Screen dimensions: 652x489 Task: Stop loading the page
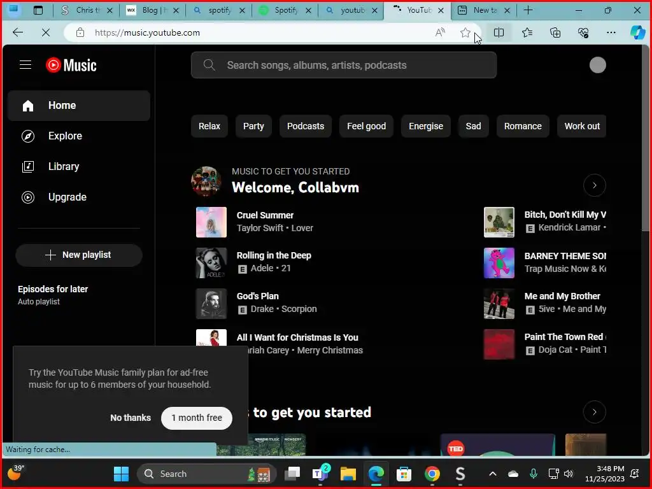click(46, 32)
